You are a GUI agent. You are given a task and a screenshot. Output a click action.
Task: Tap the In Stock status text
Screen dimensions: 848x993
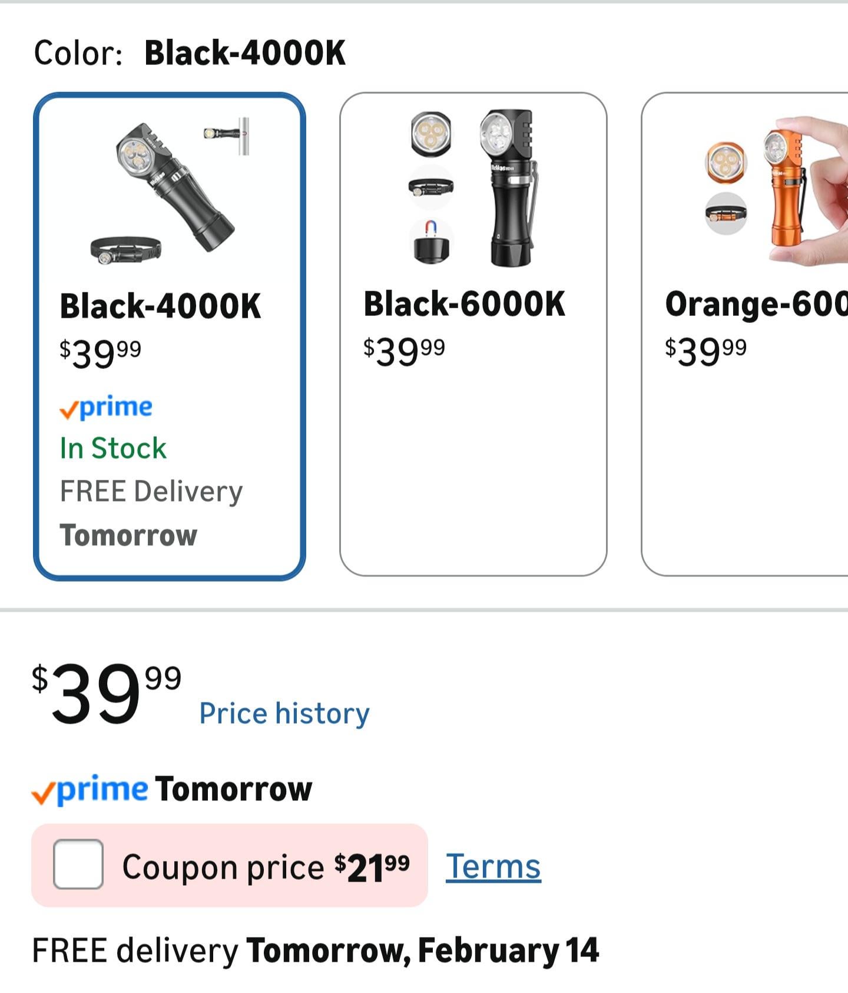pyautogui.click(x=113, y=448)
